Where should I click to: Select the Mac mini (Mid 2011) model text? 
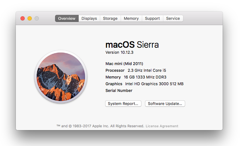(124, 64)
